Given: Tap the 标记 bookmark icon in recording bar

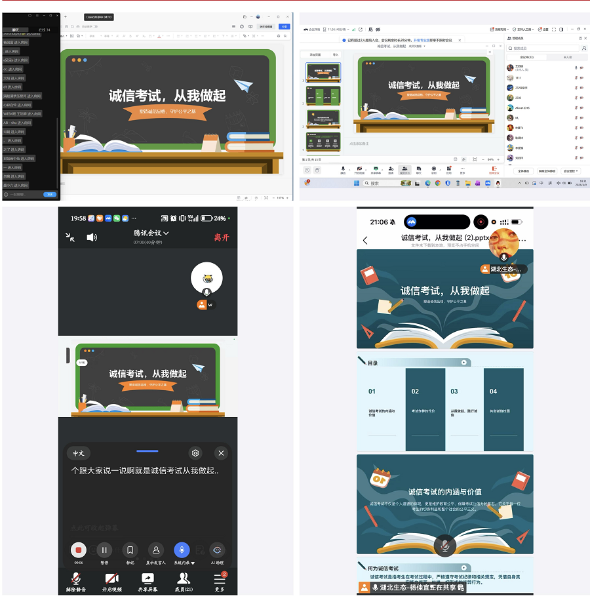Looking at the screenshot, I should tap(131, 550).
